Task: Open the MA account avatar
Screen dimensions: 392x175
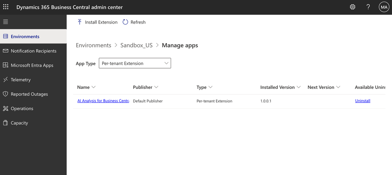Action: [384, 7]
